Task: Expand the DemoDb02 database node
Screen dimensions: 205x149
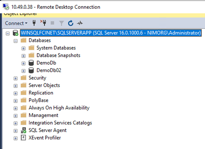Action: click(x=24, y=71)
